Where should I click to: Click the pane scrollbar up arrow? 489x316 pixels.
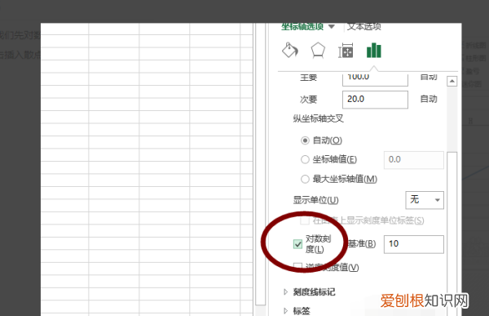pos(452,82)
